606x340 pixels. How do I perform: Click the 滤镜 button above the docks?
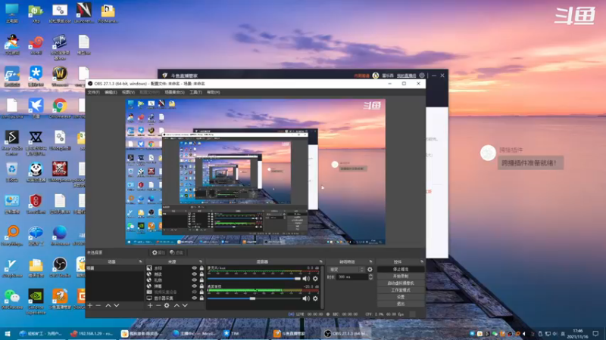pyautogui.click(x=176, y=252)
